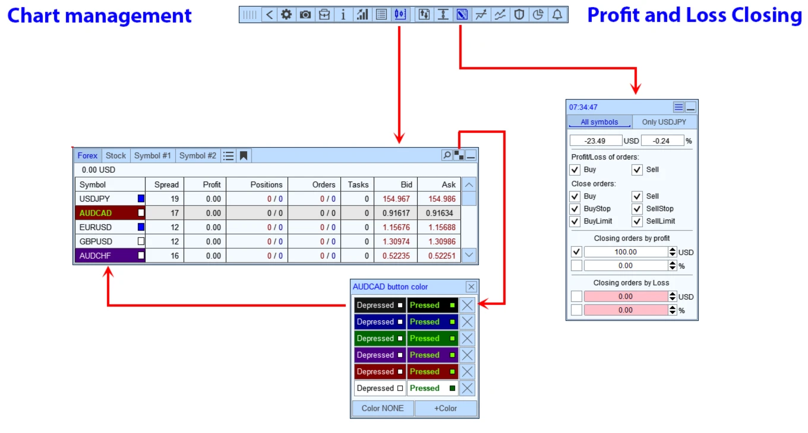
Task: Open the info panel (i icon)
Action: tap(343, 14)
